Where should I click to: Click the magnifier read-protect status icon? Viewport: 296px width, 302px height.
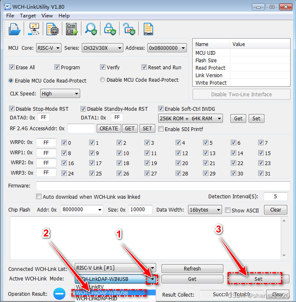[x=91, y=29]
